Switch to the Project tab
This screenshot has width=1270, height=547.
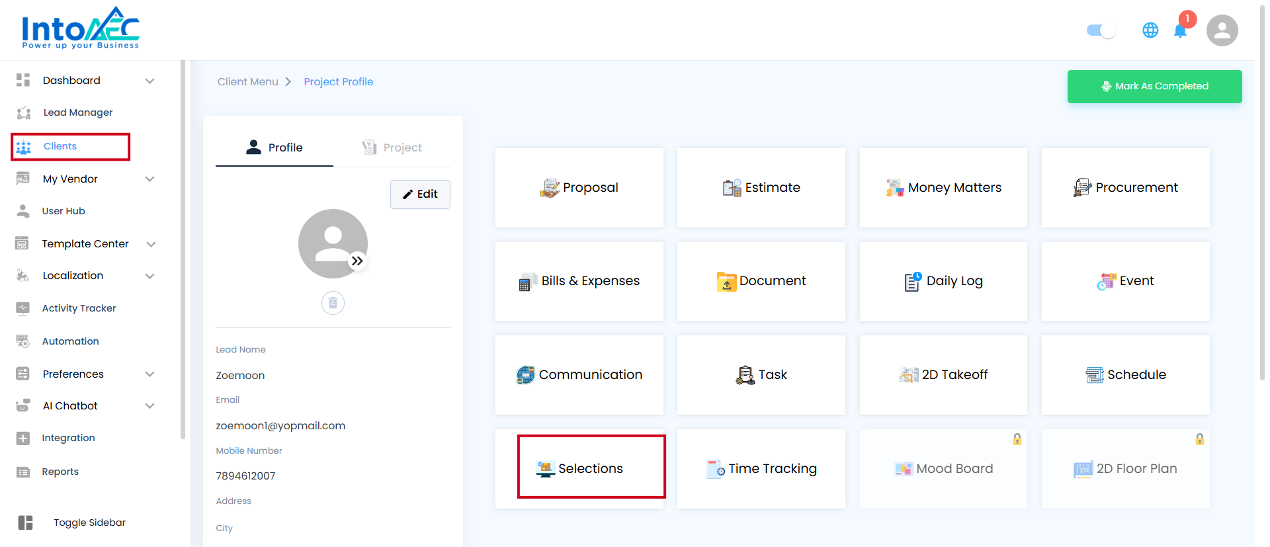392,147
